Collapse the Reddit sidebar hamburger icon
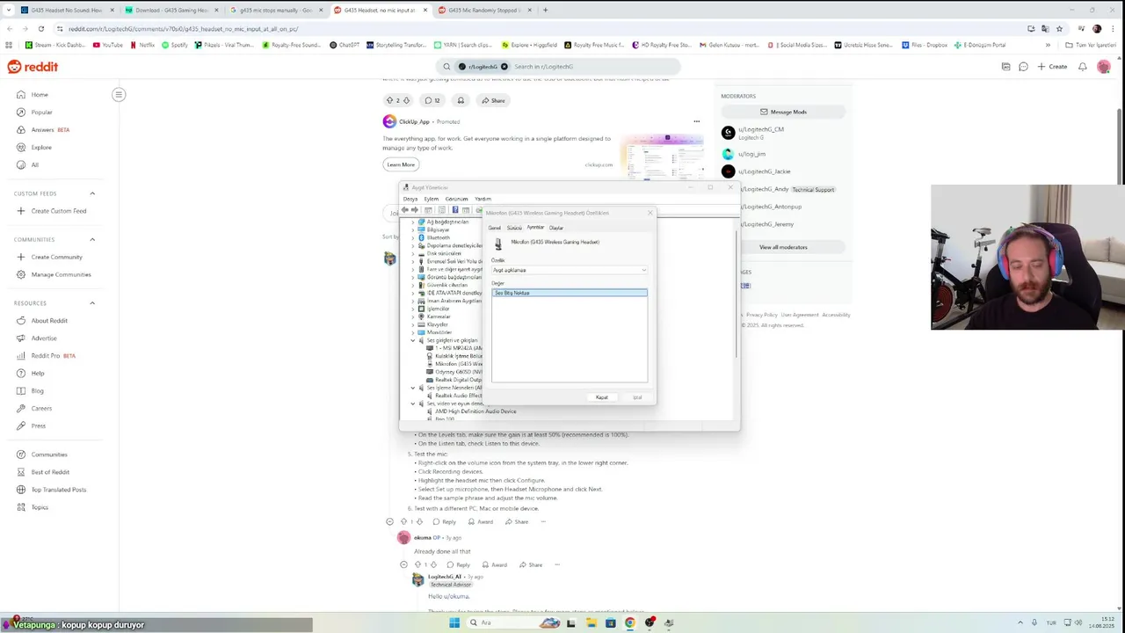The height and width of the screenshot is (633, 1125). pyautogui.click(x=119, y=94)
